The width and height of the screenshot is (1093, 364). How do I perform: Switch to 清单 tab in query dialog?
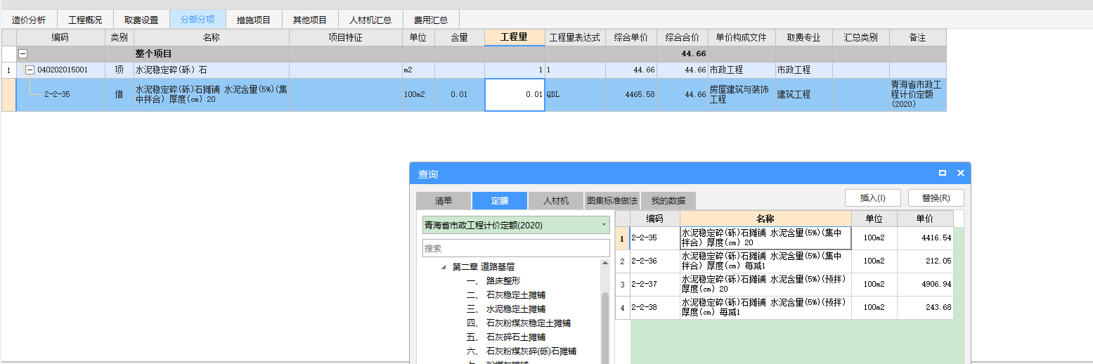pyautogui.click(x=444, y=200)
